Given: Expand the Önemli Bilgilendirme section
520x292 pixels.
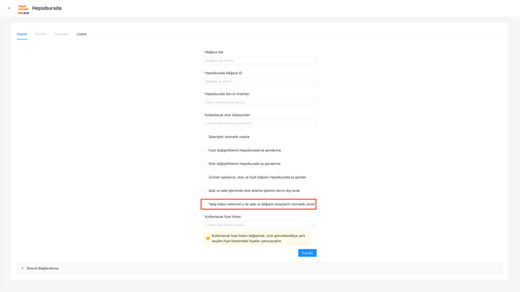Looking at the screenshot, I should click(260, 268).
